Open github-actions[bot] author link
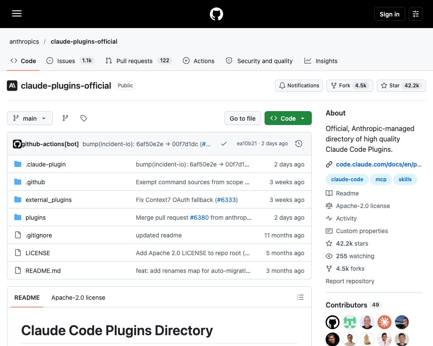This screenshot has height=346, width=433. (50, 144)
